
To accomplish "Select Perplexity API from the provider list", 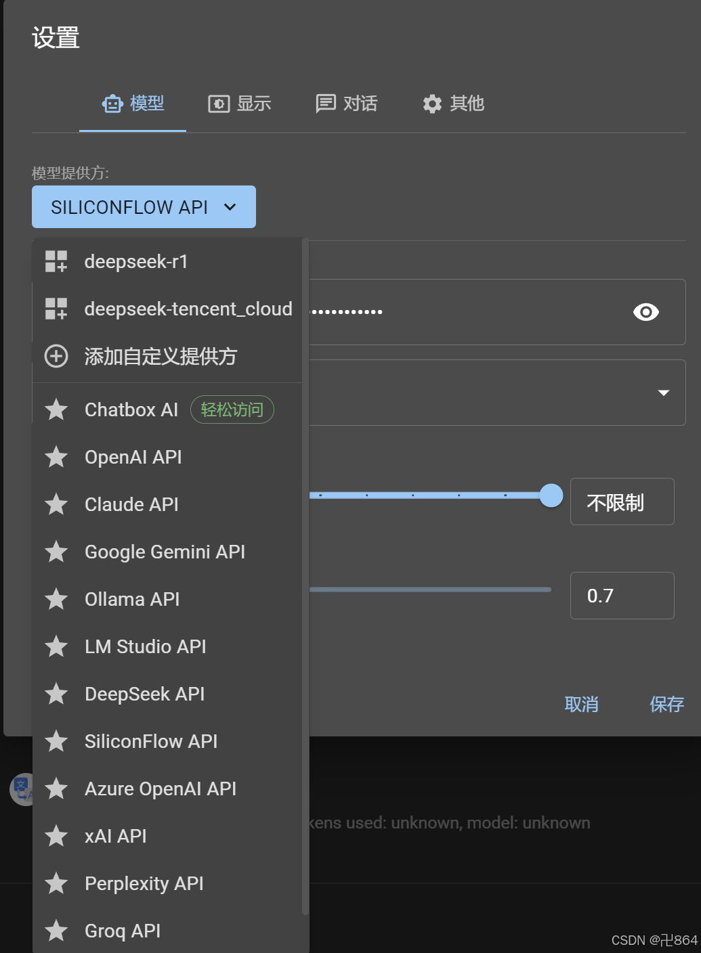I will pos(144,883).
